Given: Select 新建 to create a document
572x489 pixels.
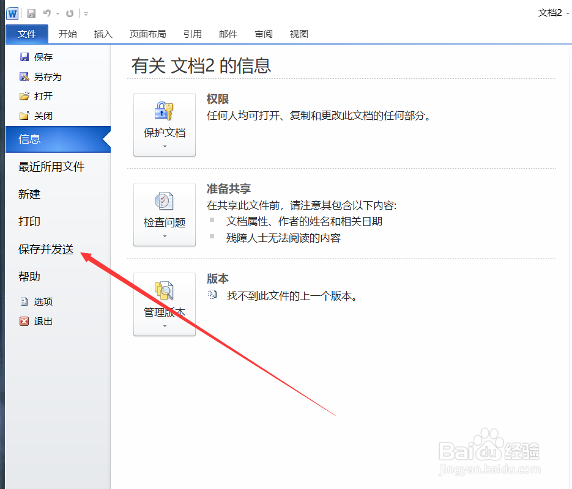Looking at the screenshot, I should pos(29,194).
